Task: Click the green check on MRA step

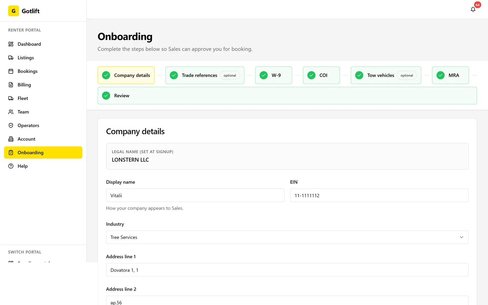Action: pyautogui.click(x=441, y=75)
